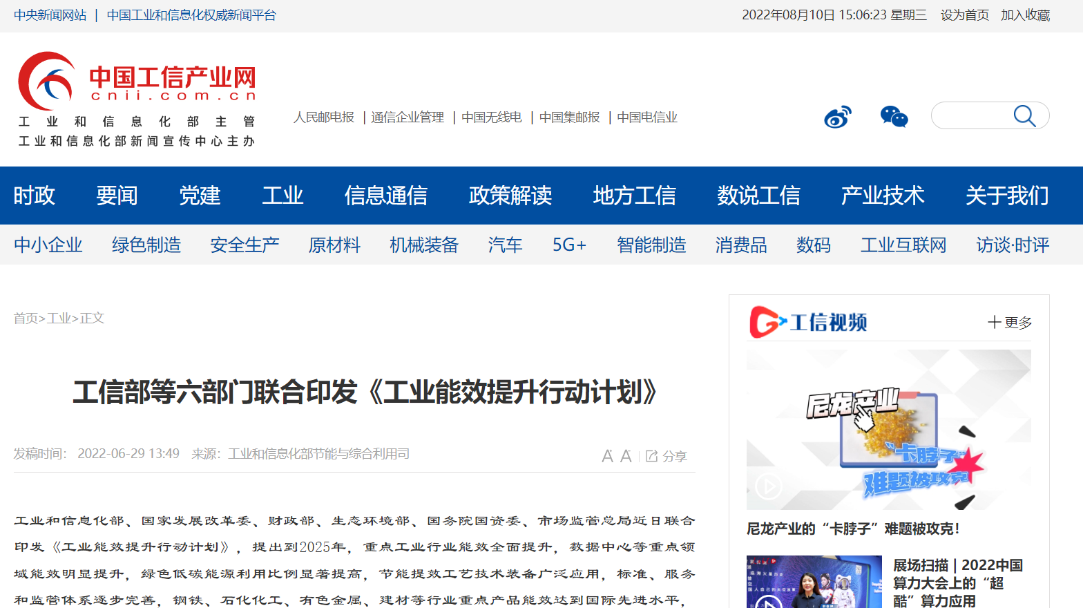
Task: Click the 设为首页 link
Action: click(964, 15)
